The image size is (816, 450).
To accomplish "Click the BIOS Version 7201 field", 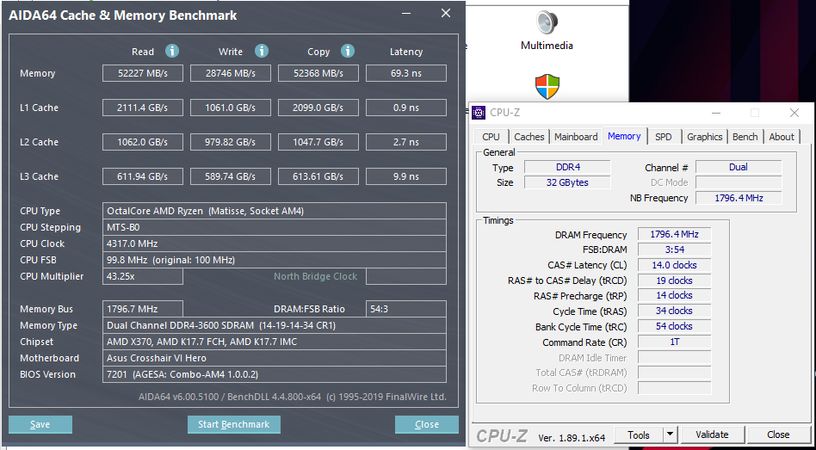I will coord(275,374).
